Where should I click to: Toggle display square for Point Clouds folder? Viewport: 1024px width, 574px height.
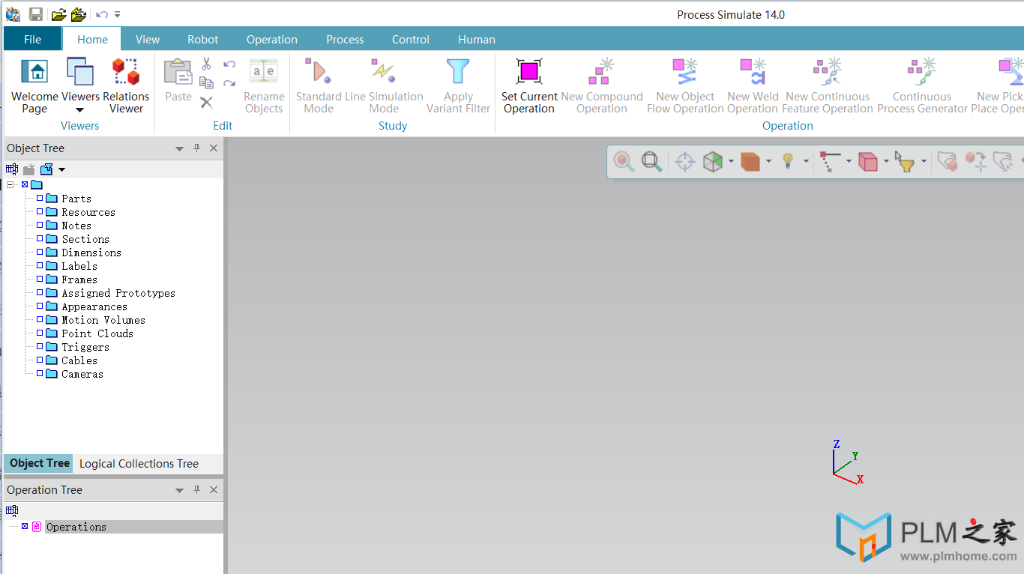click(x=40, y=333)
